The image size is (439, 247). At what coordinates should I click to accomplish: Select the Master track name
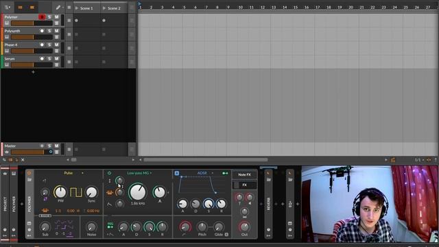[x=10, y=146]
